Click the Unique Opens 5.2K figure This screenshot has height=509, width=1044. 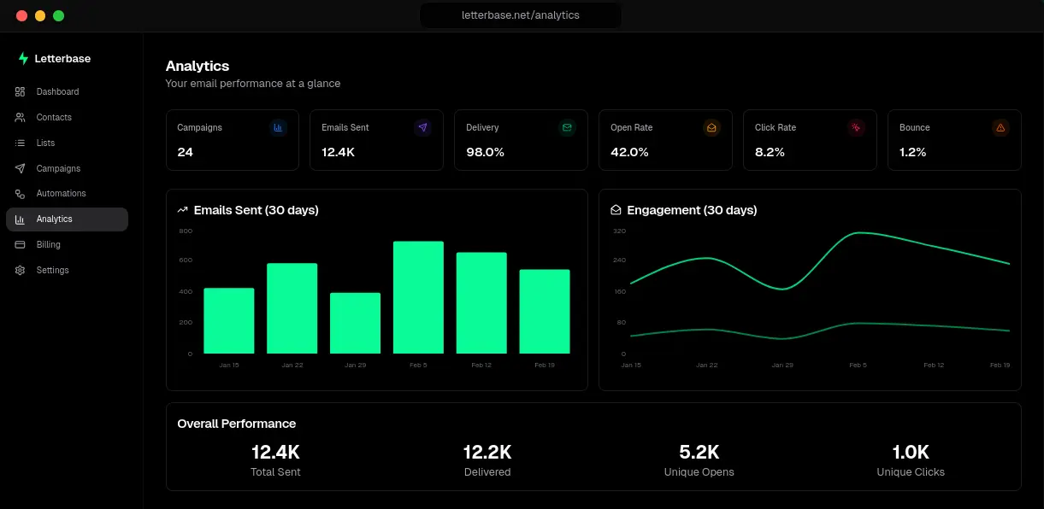(699, 452)
